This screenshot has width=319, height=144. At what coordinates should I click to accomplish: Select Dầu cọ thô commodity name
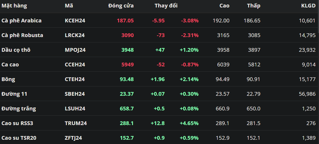pyautogui.click(x=16, y=50)
